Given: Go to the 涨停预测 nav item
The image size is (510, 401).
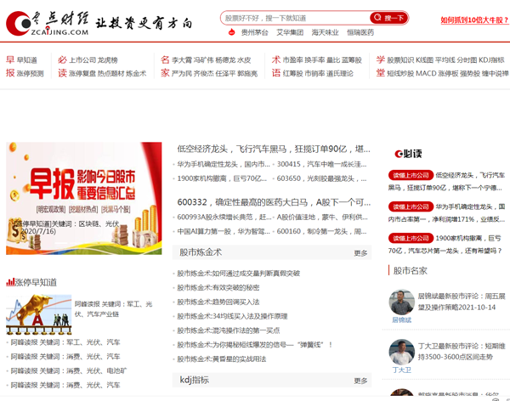Looking at the screenshot, I should 31,74.
